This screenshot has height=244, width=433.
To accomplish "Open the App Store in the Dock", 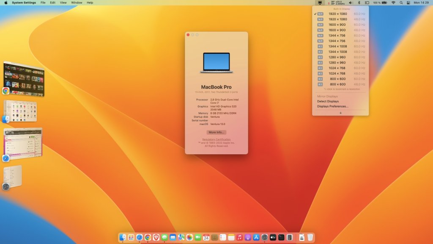I will pos(256,237).
